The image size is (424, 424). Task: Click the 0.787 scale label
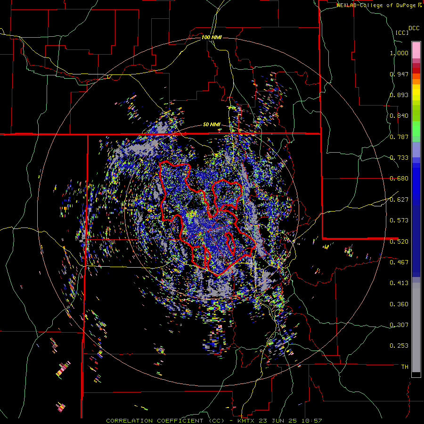[x=399, y=137]
